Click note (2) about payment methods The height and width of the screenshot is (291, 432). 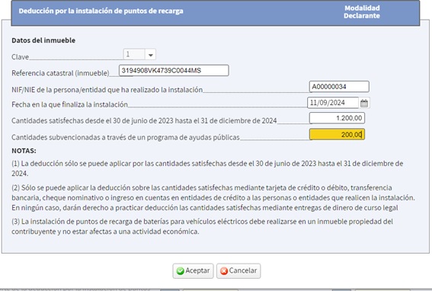(x=213, y=197)
